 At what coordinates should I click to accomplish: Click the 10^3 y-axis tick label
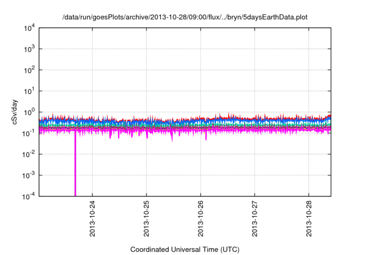click(x=30, y=49)
